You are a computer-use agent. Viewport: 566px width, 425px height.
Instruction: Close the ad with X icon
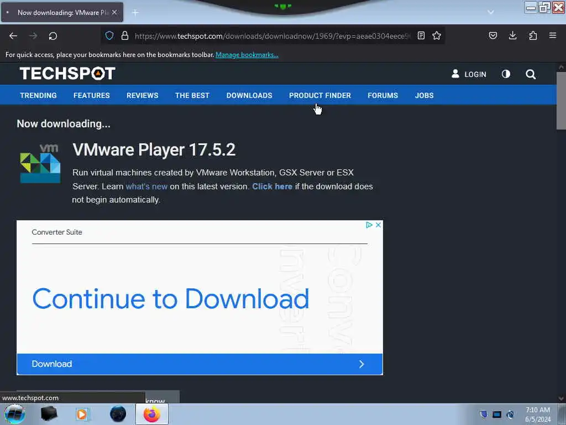pos(378,225)
